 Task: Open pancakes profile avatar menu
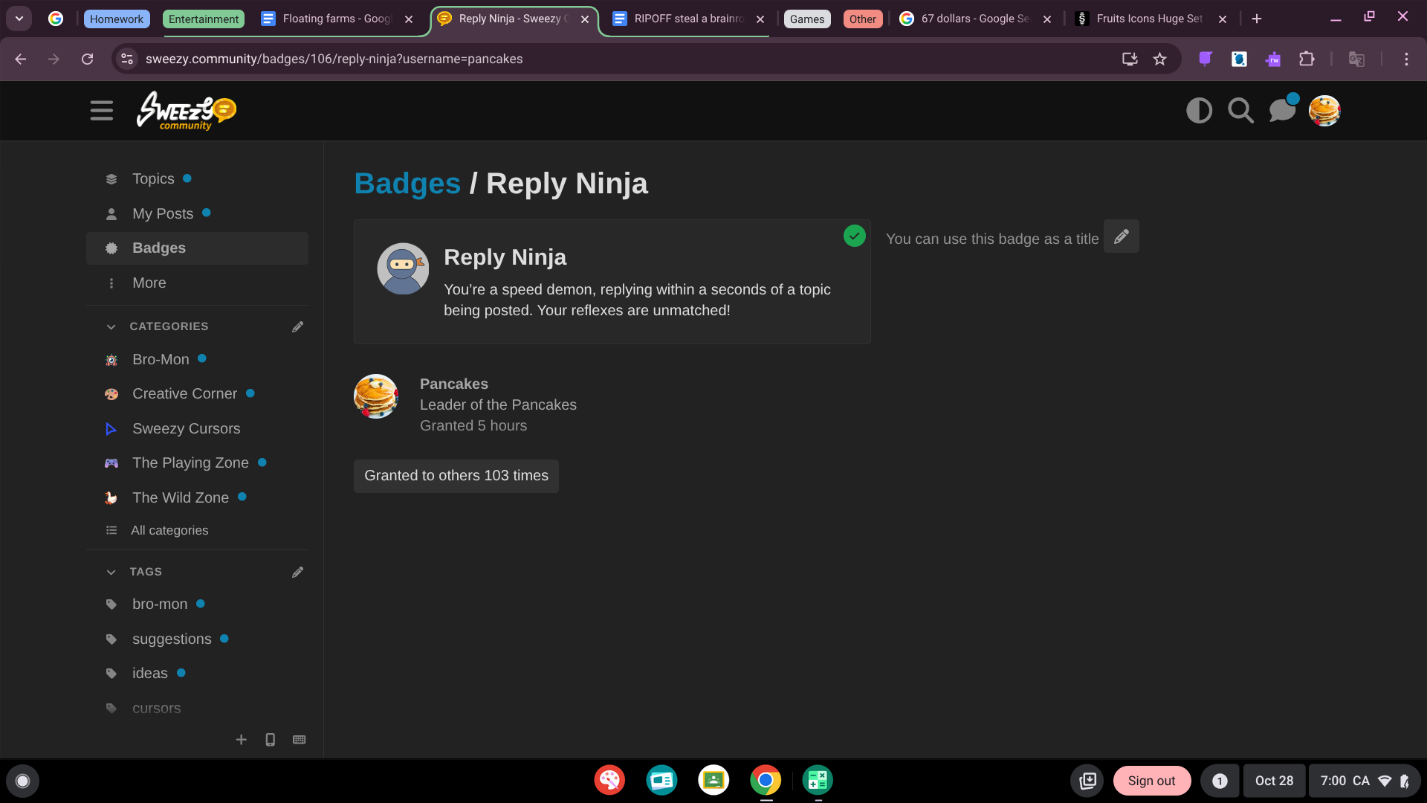(x=1324, y=111)
